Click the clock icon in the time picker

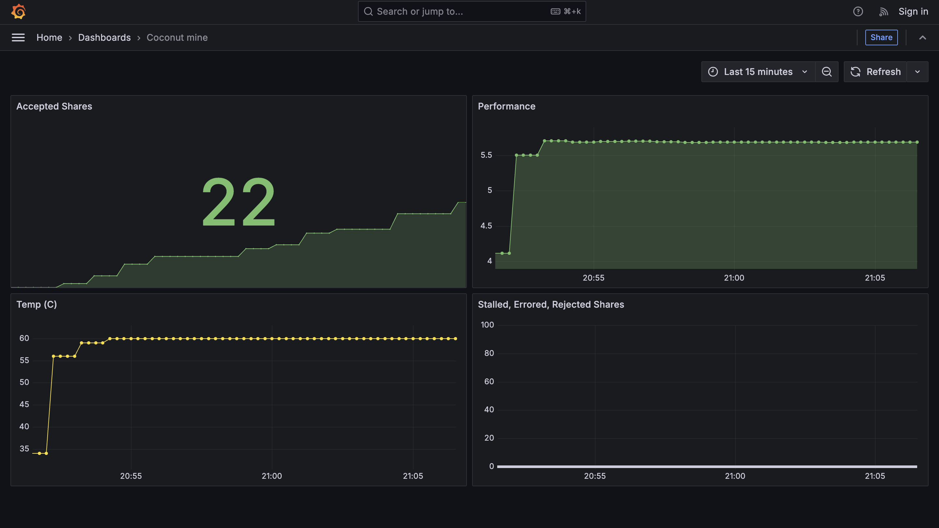713,71
